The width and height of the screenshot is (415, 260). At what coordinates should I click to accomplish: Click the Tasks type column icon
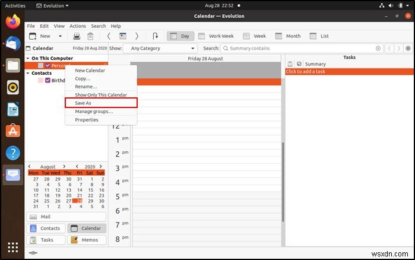click(290, 64)
